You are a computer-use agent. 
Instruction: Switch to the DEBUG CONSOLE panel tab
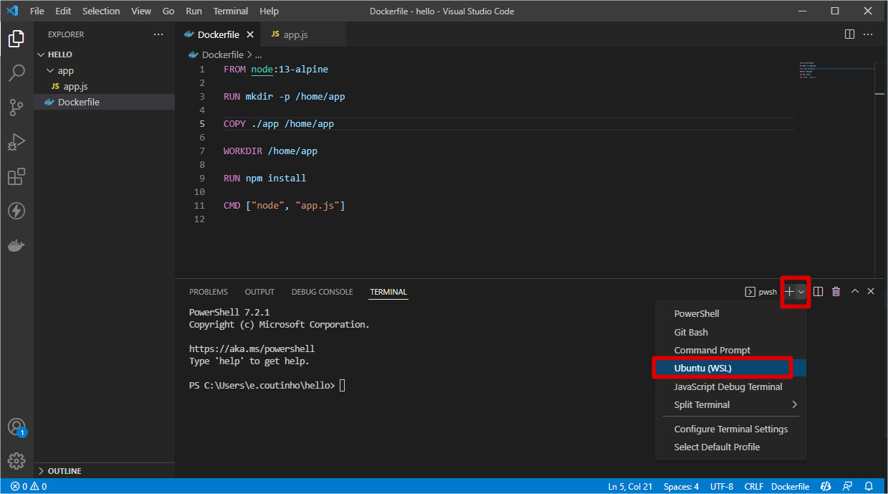point(322,292)
